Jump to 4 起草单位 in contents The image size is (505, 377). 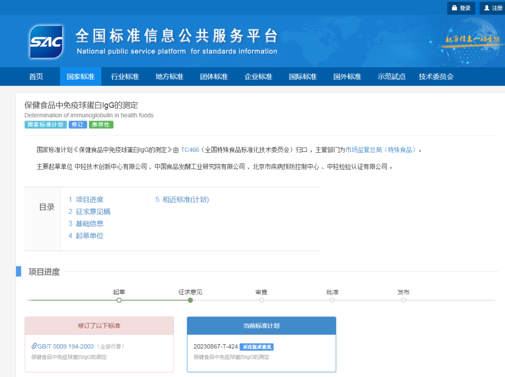click(x=86, y=236)
